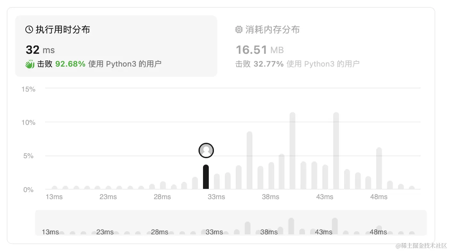Select the 执行用时分布 runtime tab
This screenshot has width=449, height=251.
116,46
